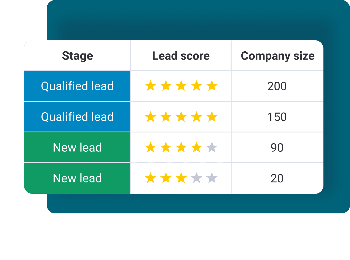Click the gray fifth star in the 90 row
The height and width of the screenshot is (260, 350).
tap(212, 147)
